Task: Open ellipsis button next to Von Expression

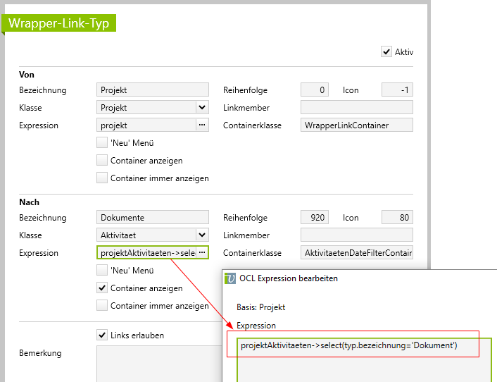Action: coord(202,125)
